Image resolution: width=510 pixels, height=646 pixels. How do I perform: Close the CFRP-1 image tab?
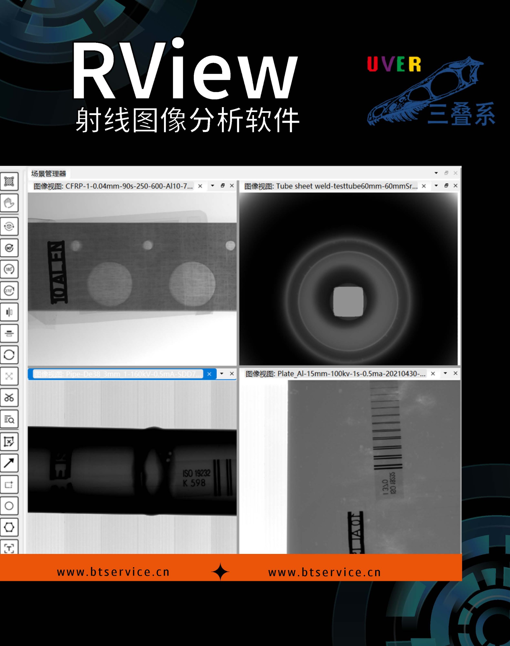click(x=200, y=186)
